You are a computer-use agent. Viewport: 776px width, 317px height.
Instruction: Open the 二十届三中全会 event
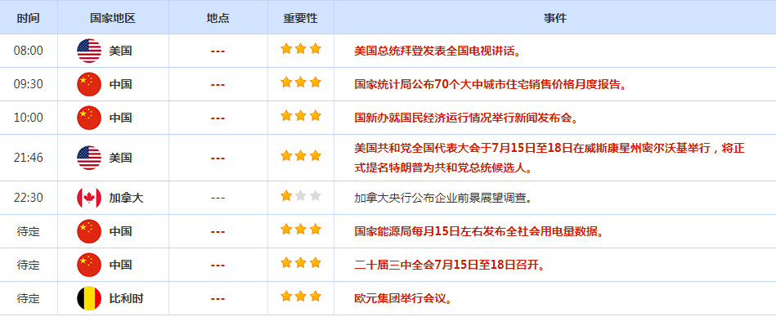[450, 265]
